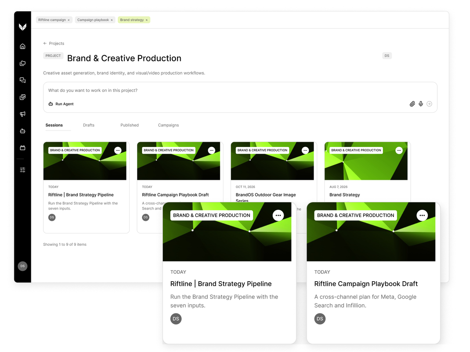Open the Projects folders icon in the sidebar
470x352 pixels.
click(x=22, y=63)
